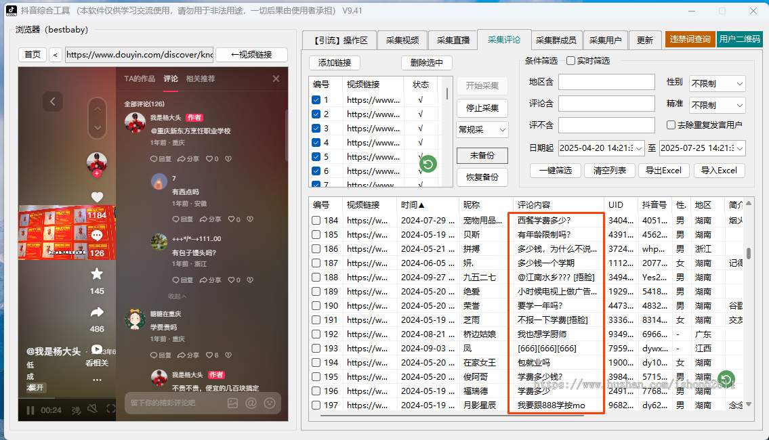This screenshot has width=769, height=440.
Task: Seek the video using the progress bar
Action: [67, 398]
